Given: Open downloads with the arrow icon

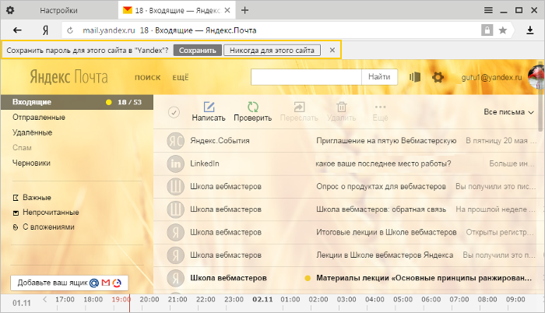Looking at the screenshot, I should tap(529, 30).
